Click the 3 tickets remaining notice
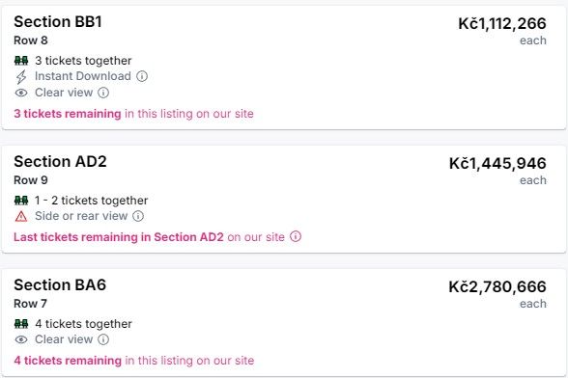 point(133,114)
